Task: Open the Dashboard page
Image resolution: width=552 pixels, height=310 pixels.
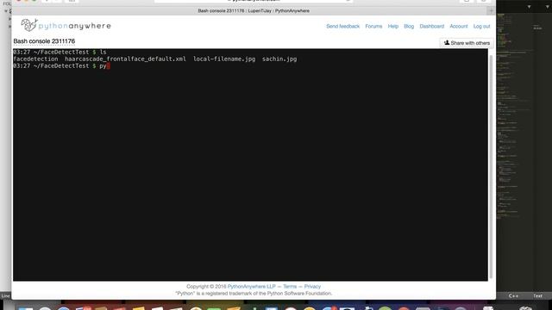Action: point(431,27)
